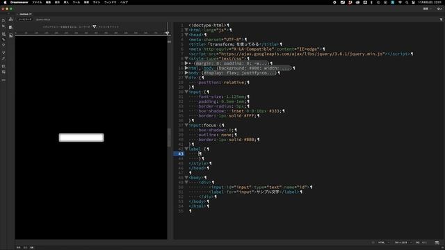Click the Apply Comment icon in left toolbar
Image resolution: width=445 pixels, height=250 pixels.
3,67
